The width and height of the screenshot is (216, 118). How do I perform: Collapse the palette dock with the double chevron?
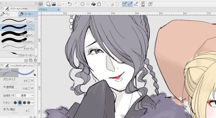pyautogui.click(x=1, y=3)
